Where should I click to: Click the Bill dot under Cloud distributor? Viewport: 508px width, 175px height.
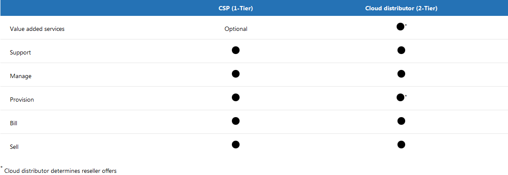coord(401,121)
